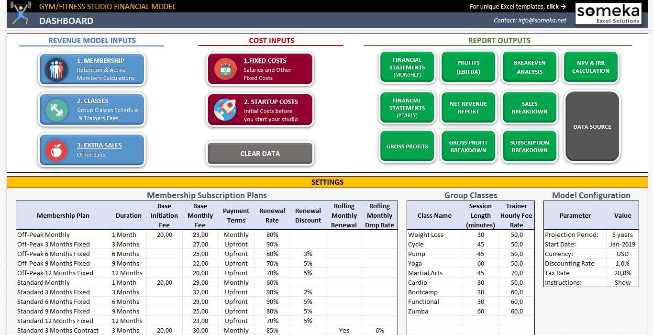Screen dimensions: 653x335
Task: Select Standard 3 Months Contract renewal 85%
Action: [272, 331]
